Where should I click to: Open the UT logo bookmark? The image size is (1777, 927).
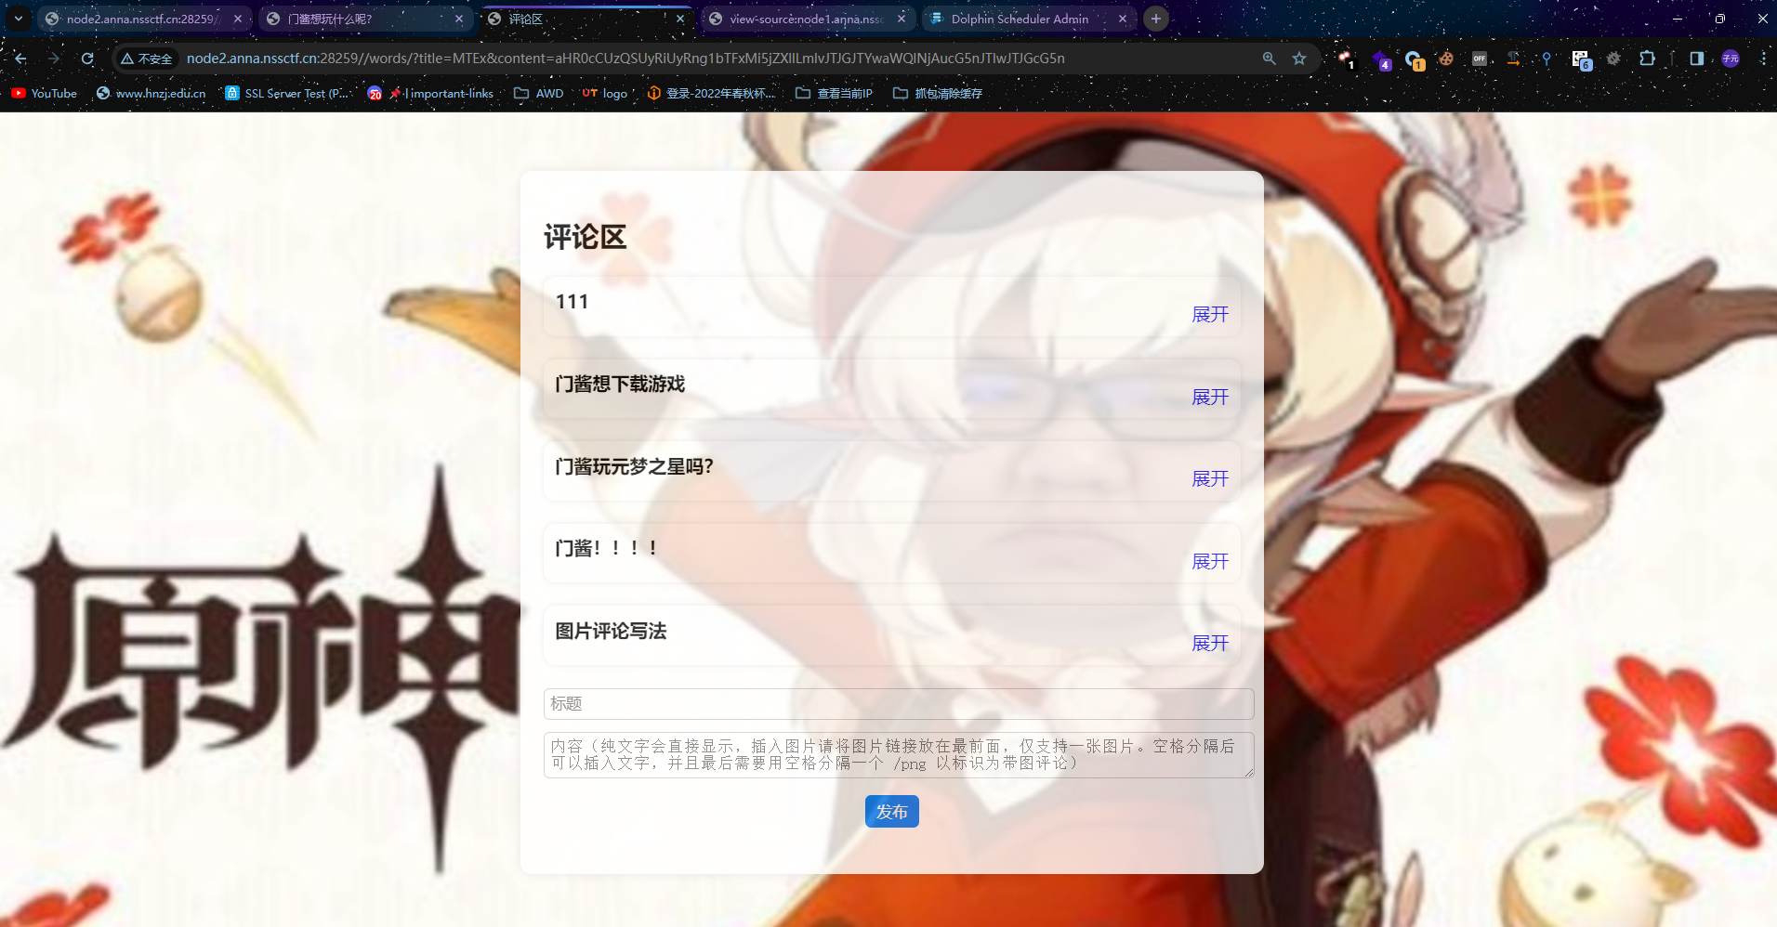[604, 94]
